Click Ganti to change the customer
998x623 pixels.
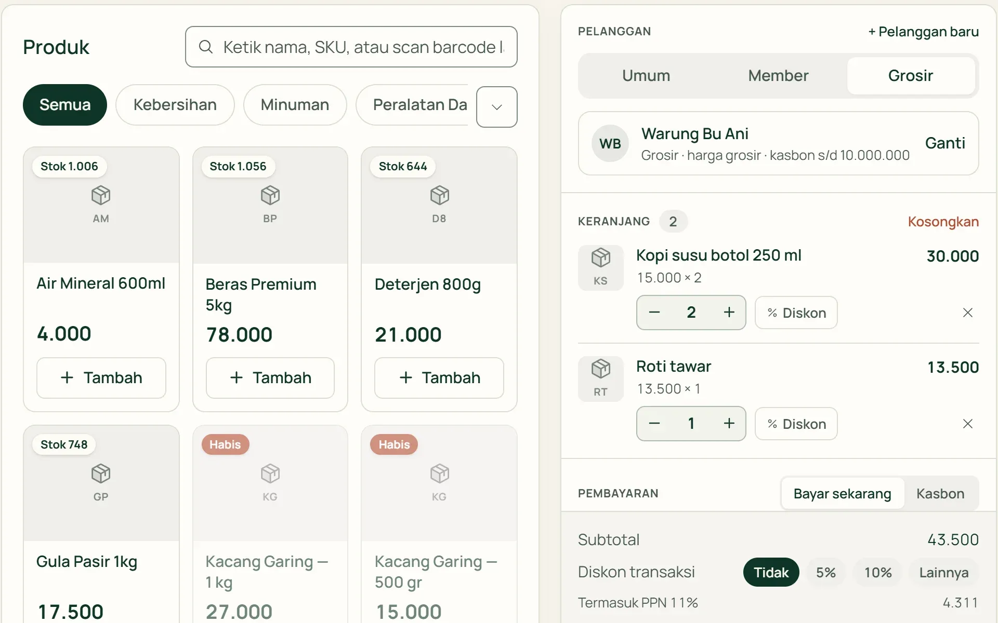click(945, 143)
